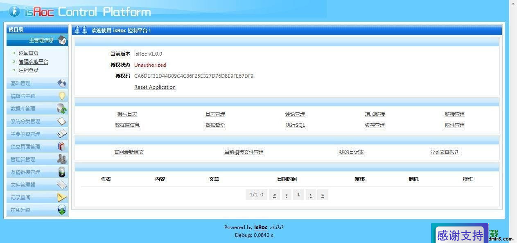Click the 返回首页 link

point(29,53)
